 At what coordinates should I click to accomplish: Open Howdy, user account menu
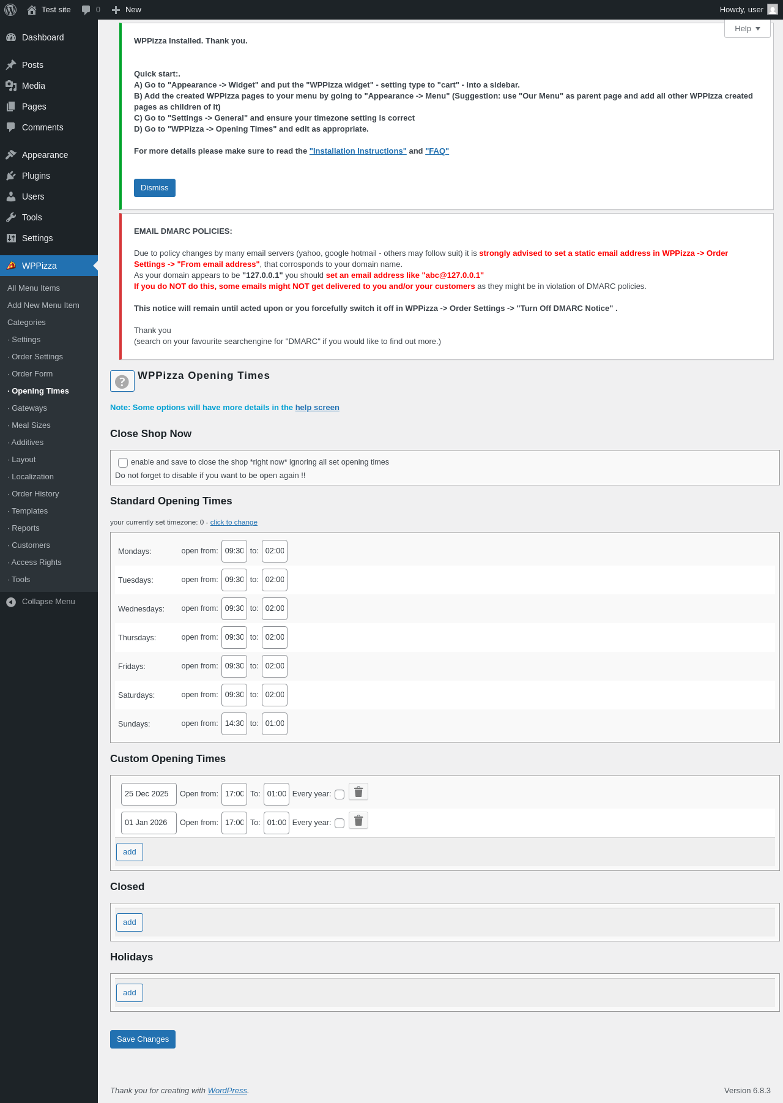[748, 10]
